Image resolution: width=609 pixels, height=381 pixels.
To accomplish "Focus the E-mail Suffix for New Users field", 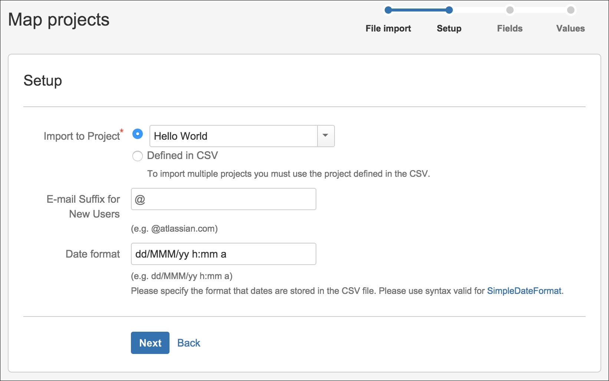I will coord(224,199).
